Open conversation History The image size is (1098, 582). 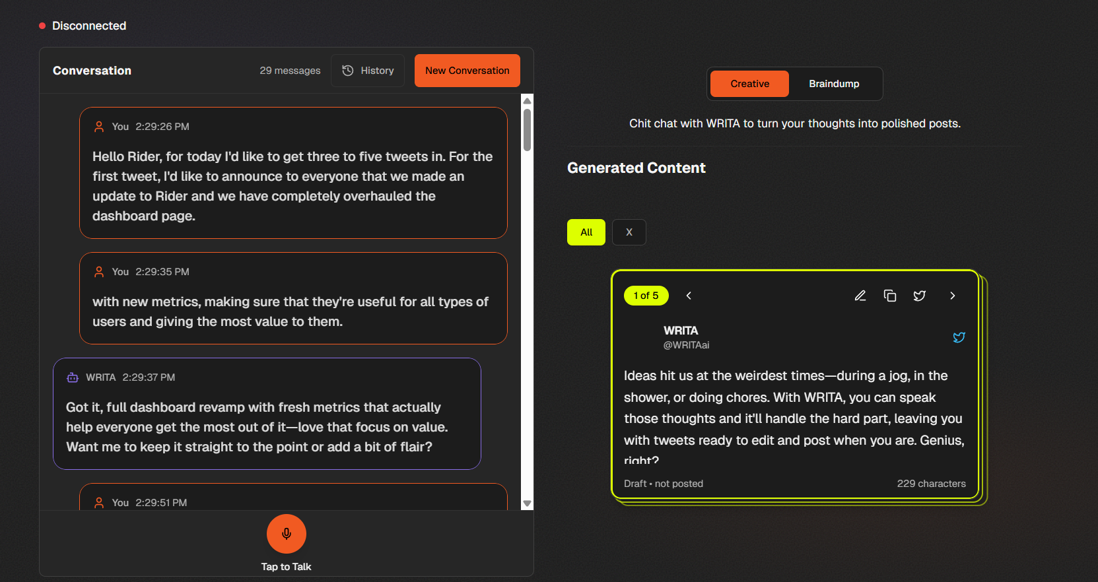coord(368,71)
